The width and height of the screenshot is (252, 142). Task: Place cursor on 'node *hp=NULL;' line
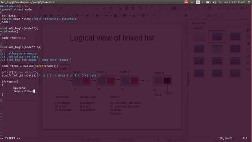(x=13, y=38)
